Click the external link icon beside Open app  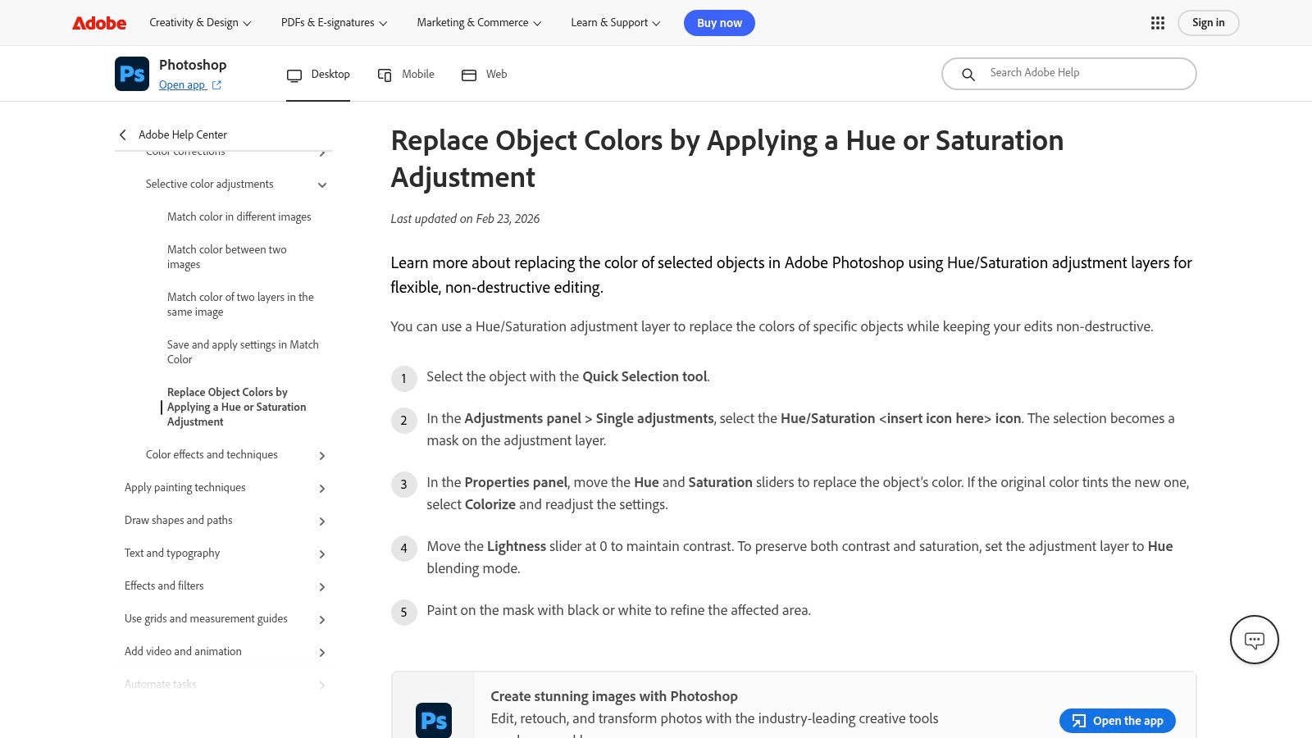[x=216, y=85]
